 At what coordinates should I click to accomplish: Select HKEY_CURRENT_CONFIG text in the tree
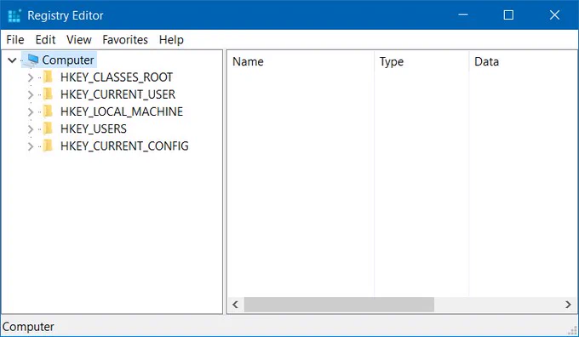(124, 146)
